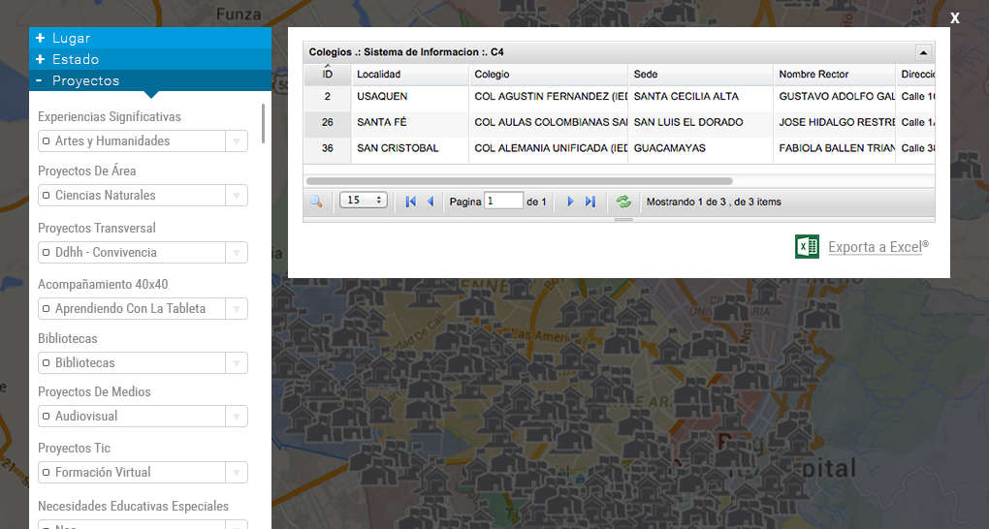This screenshot has height=529, width=989.
Task: Toggle the Artes y Humanidades checkbox
Action: click(46, 141)
